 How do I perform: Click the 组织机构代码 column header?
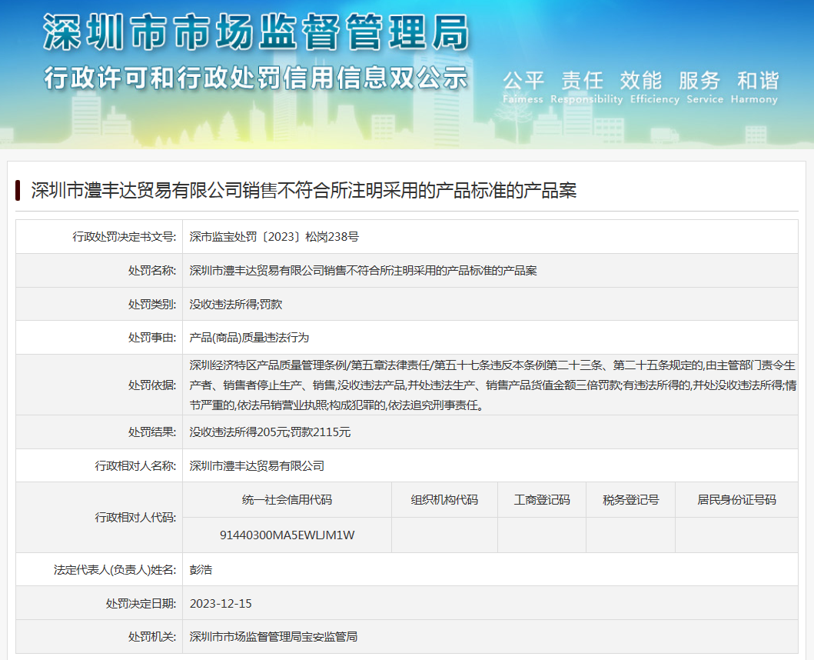[x=444, y=499]
